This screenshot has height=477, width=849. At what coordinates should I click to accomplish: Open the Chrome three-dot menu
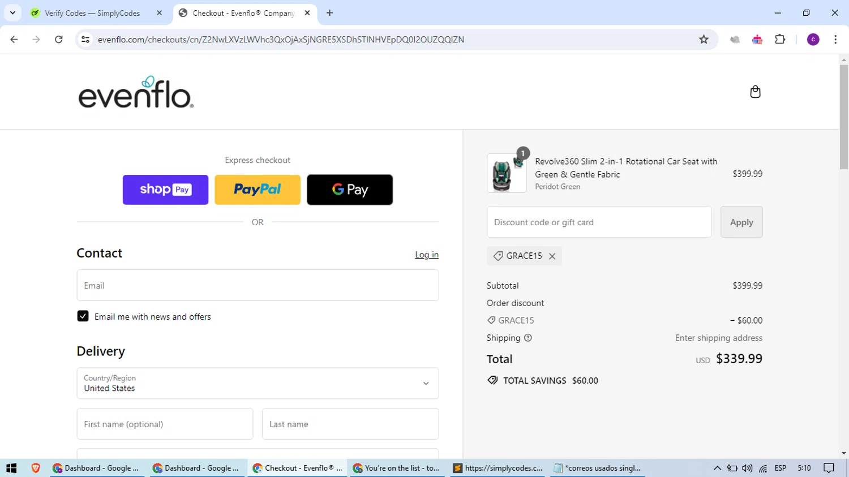coord(835,40)
